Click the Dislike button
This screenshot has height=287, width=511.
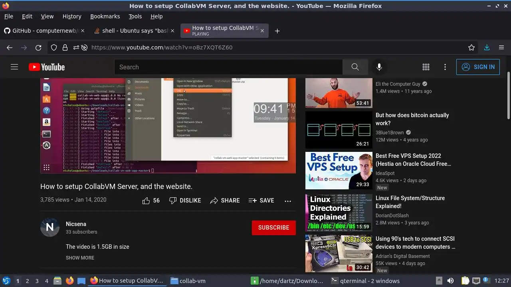(185, 201)
